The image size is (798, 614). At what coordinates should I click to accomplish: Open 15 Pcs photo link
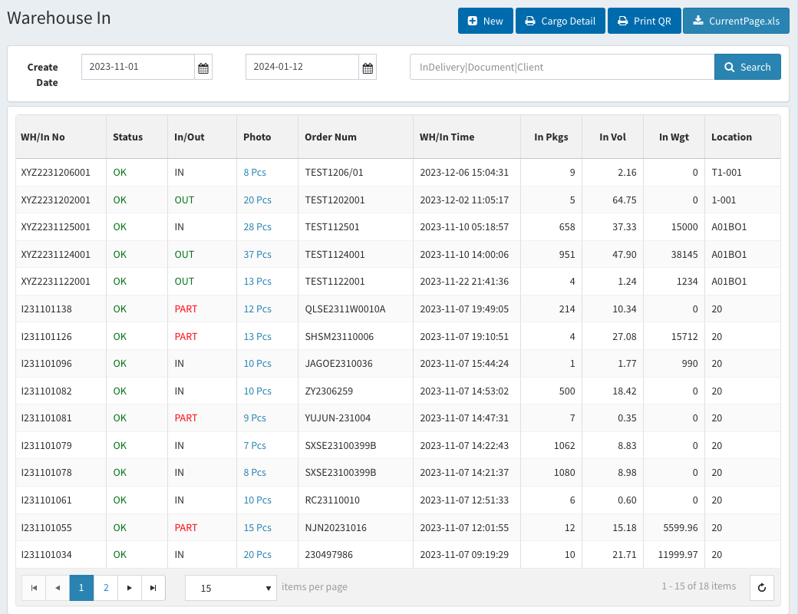point(257,527)
